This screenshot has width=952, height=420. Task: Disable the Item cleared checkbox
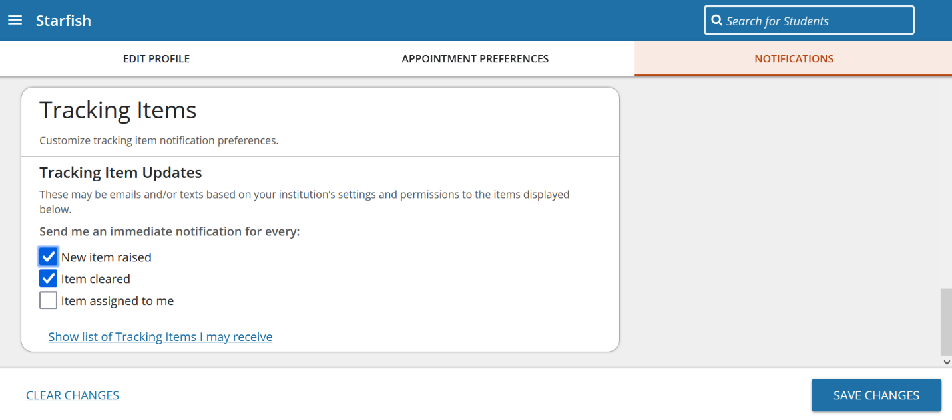coord(48,279)
